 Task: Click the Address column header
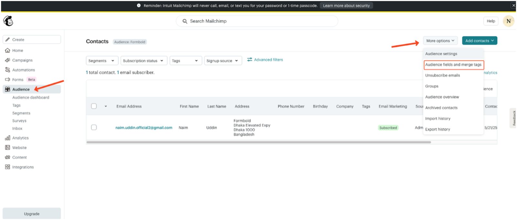point(242,106)
